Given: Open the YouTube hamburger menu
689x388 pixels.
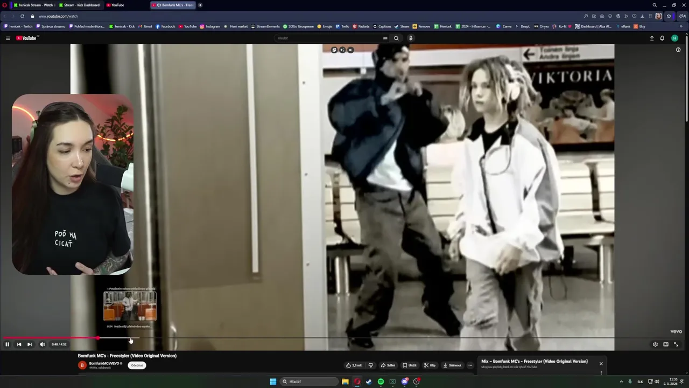Looking at the screenshot, I should point(8,38).
